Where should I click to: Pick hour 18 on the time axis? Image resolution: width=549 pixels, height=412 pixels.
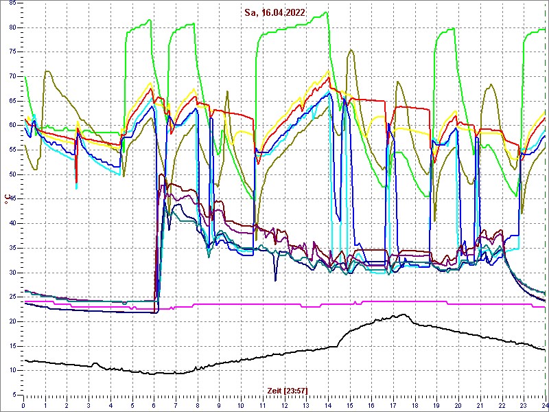point(415,406)
